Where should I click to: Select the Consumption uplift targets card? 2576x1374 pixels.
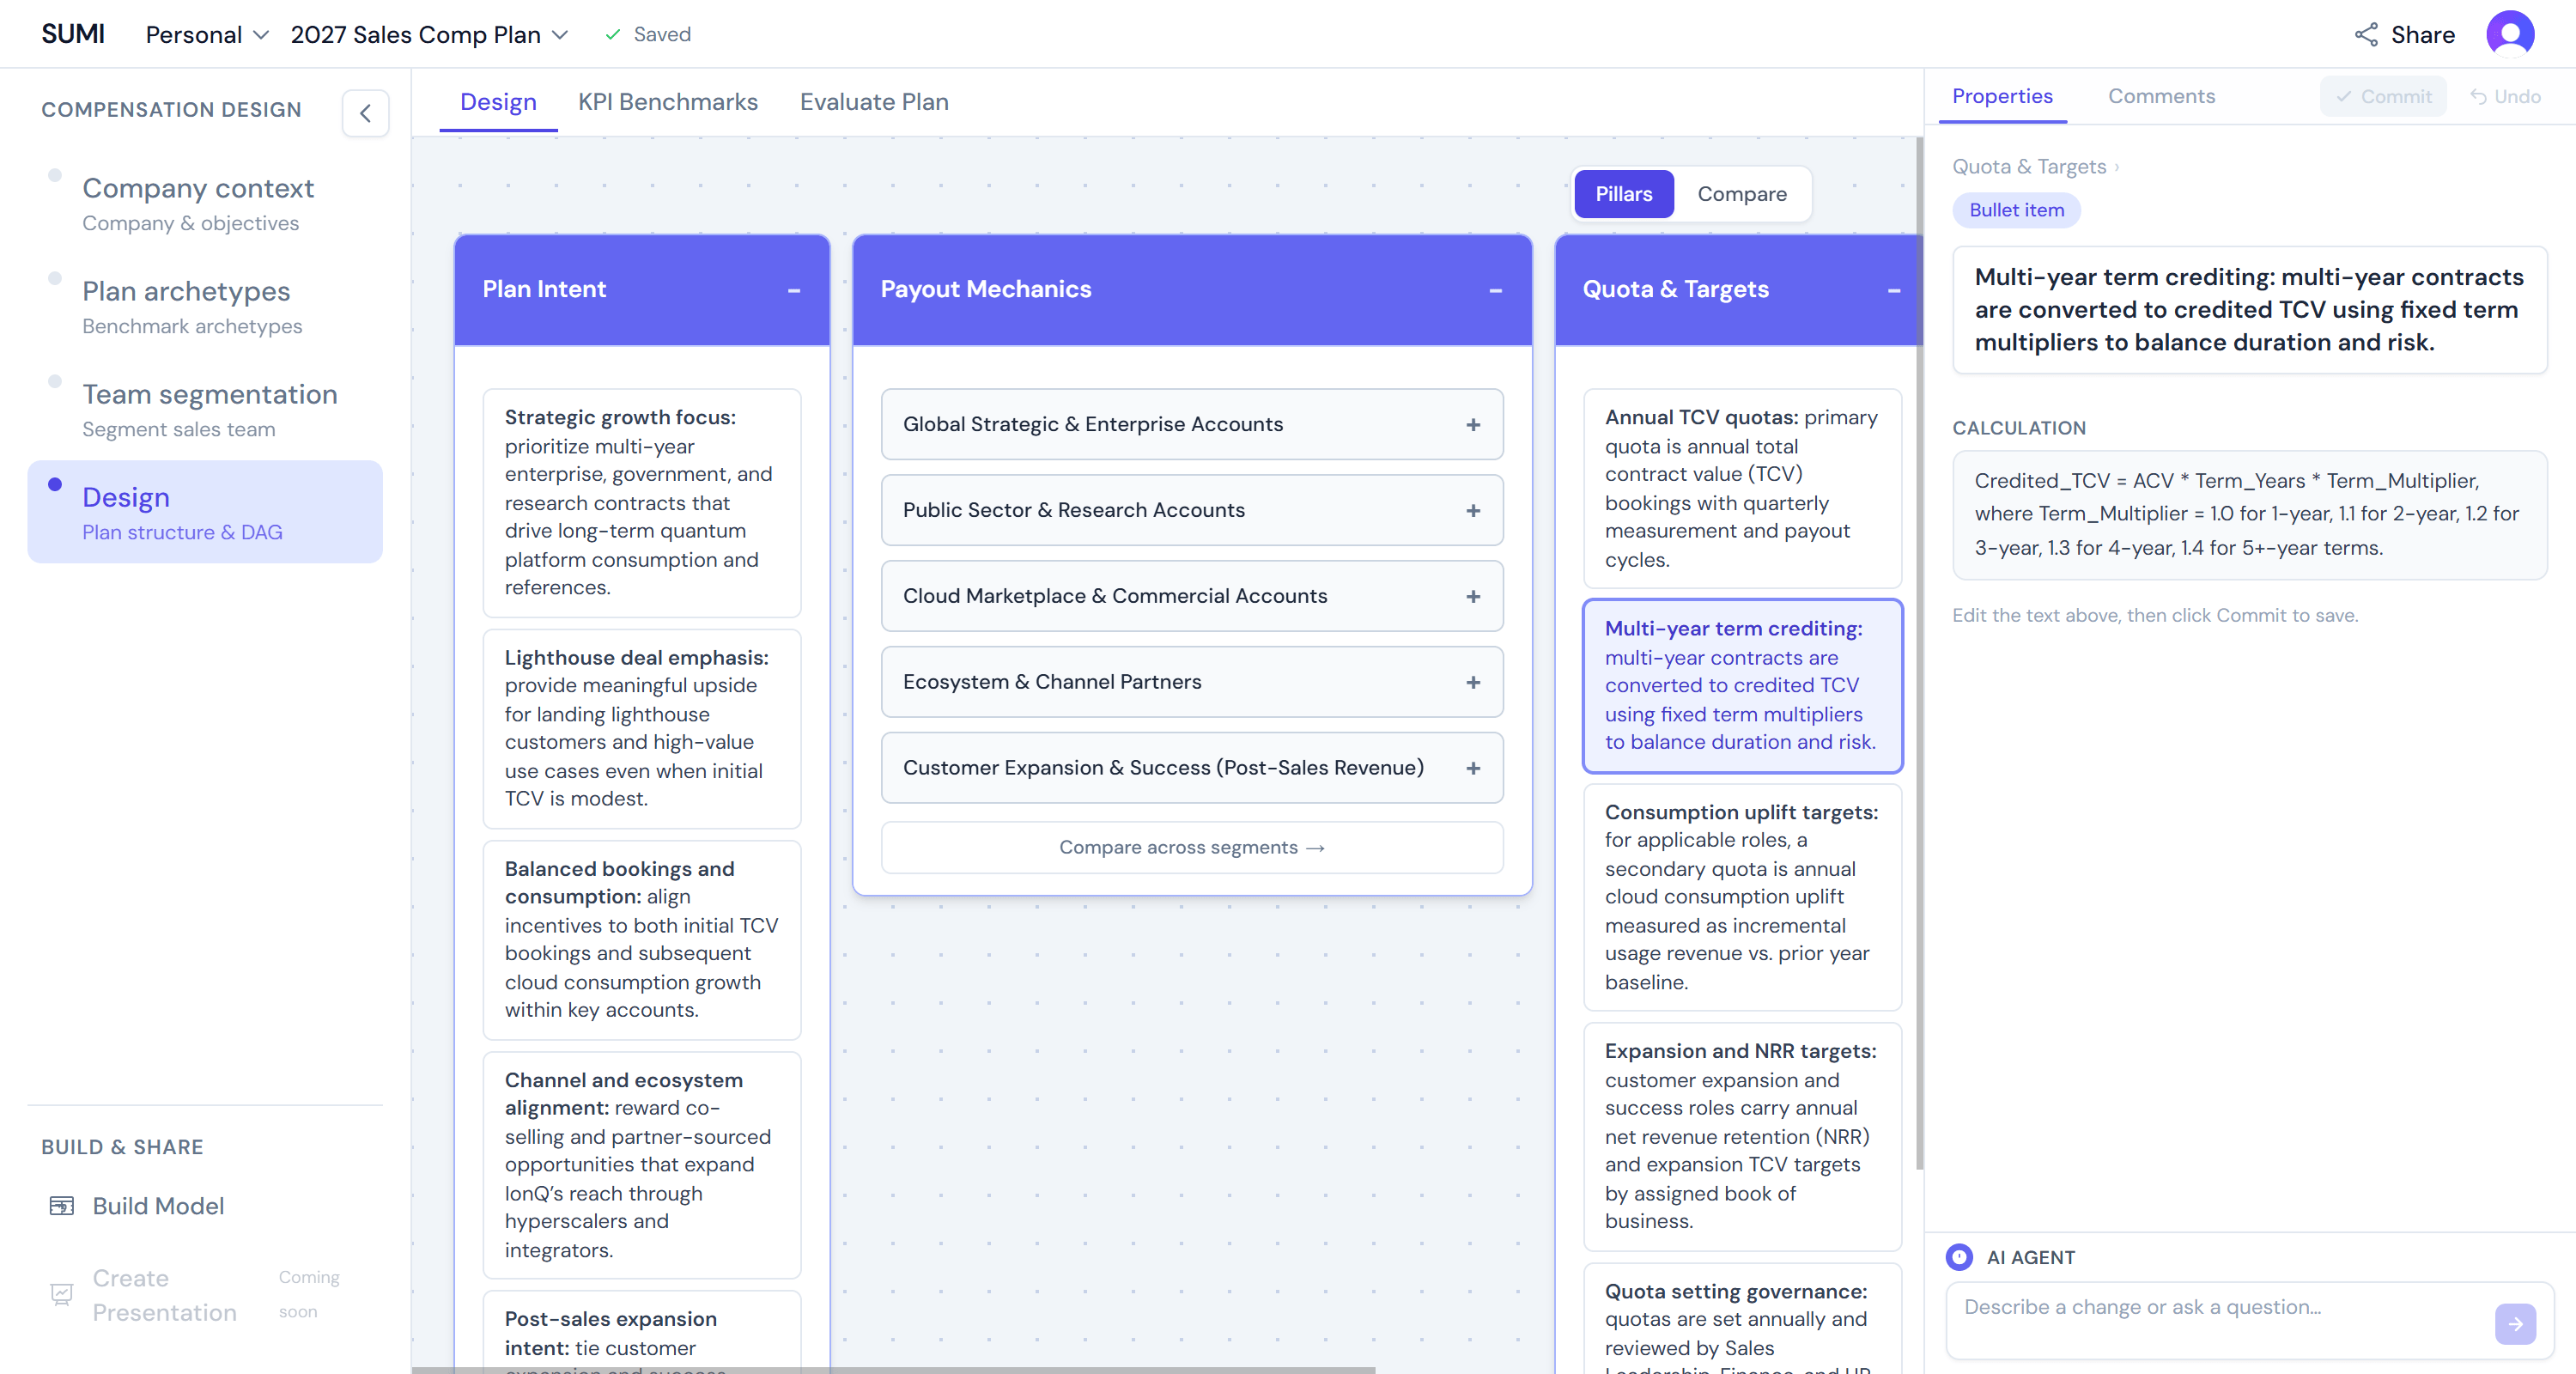[1742, 898]
